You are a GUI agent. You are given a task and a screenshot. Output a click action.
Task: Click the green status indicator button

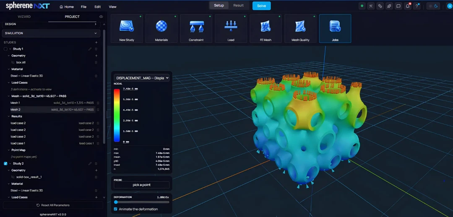point(362,6)
